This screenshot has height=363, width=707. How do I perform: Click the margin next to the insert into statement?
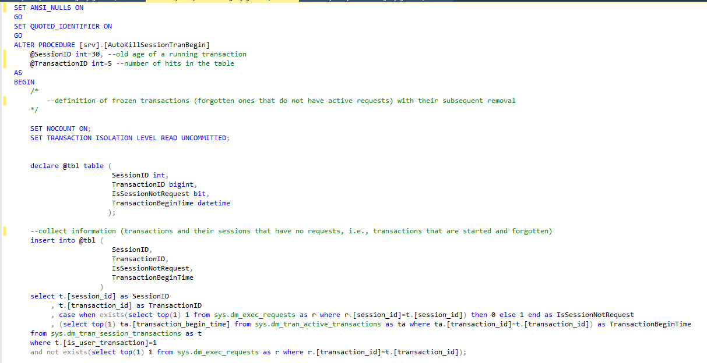(x=6, y=240)
